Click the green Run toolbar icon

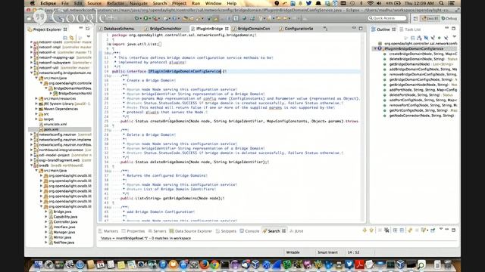click(x=145, y=18)
